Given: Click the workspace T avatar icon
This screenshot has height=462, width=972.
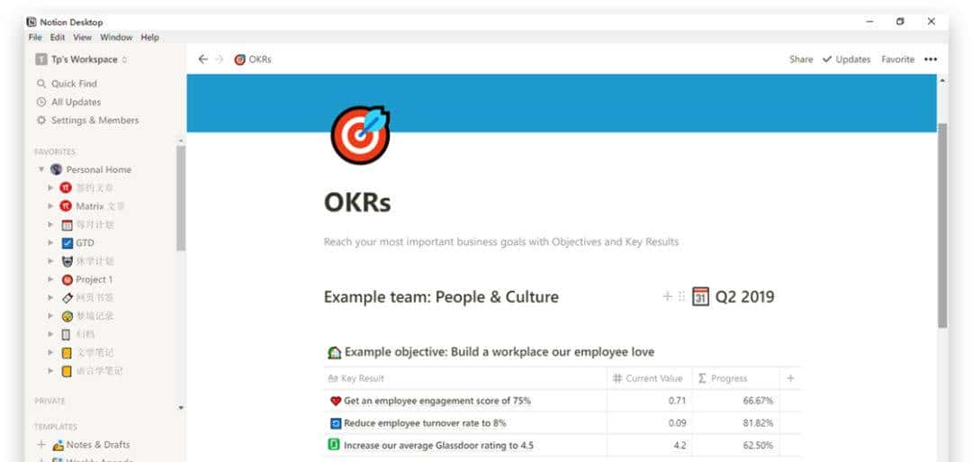Looking at the screenshot, I should pos(41,59).
